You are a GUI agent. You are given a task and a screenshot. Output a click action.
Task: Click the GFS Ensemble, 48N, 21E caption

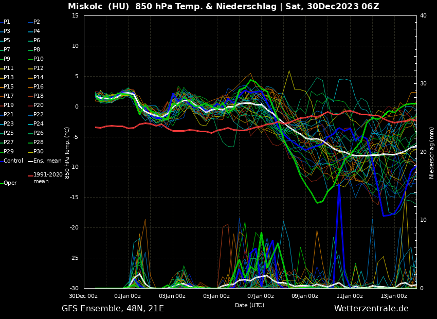point(113,309)
